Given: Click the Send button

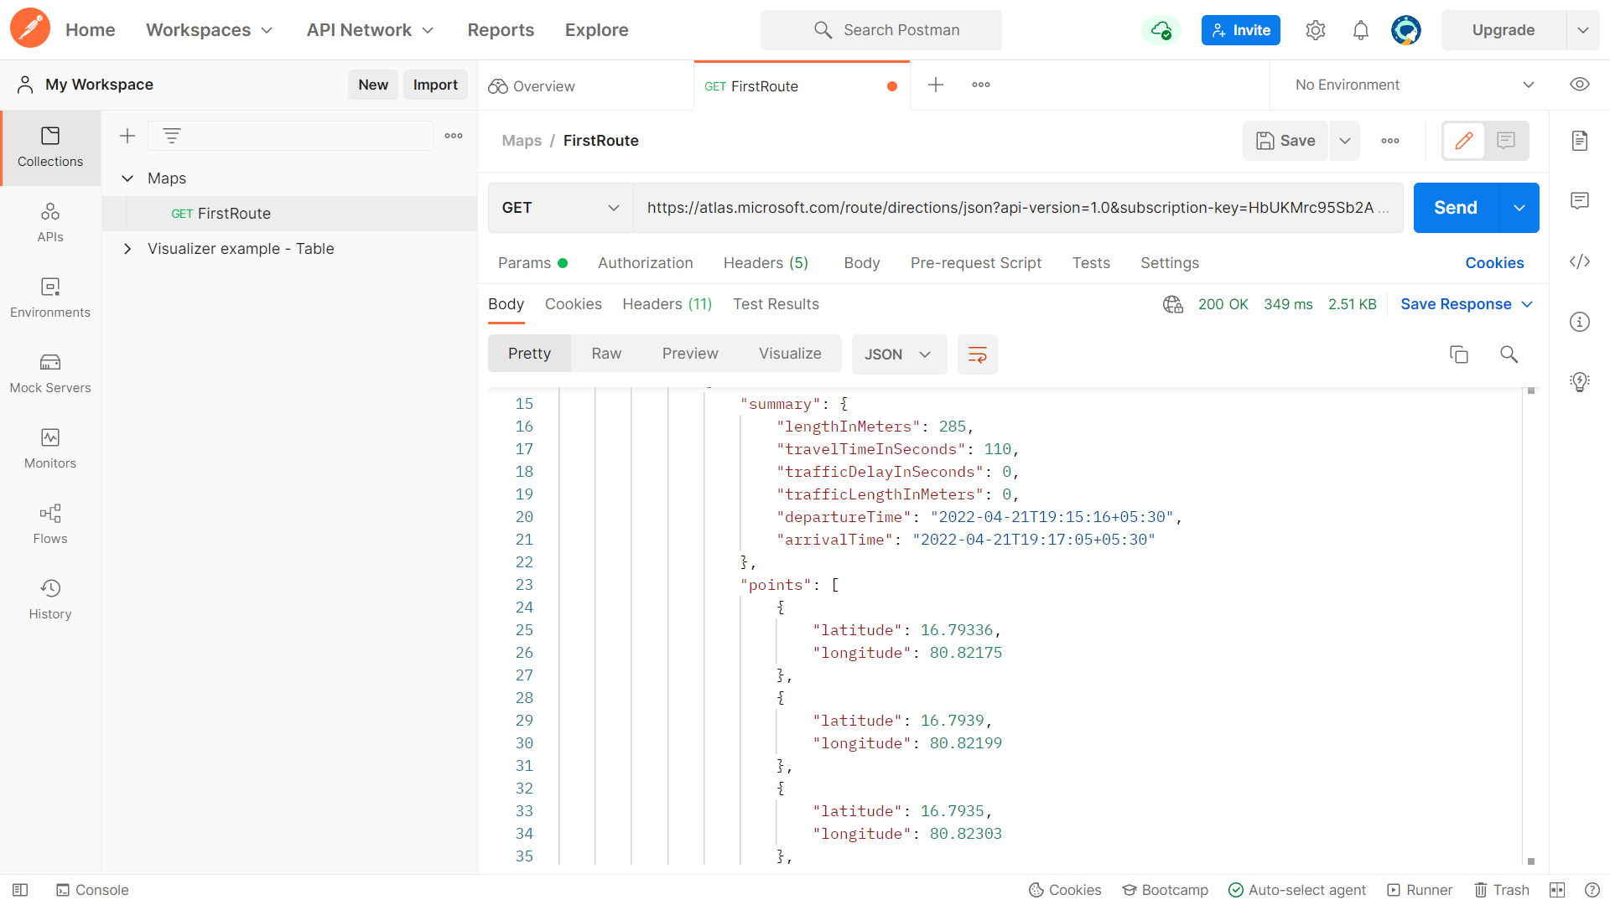Looking at the screenshot, I should [x=1456, y=208].
